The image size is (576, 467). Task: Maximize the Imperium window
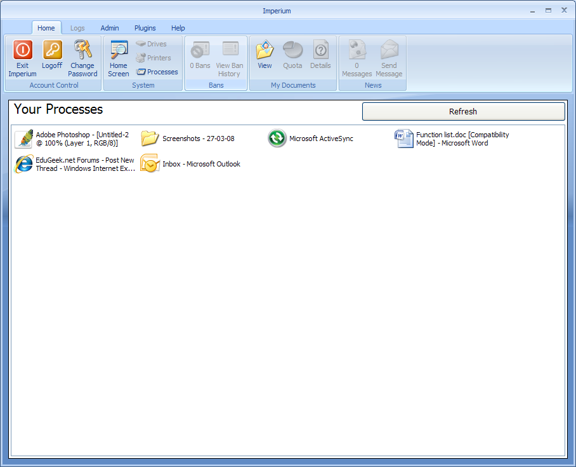point(549,11)
